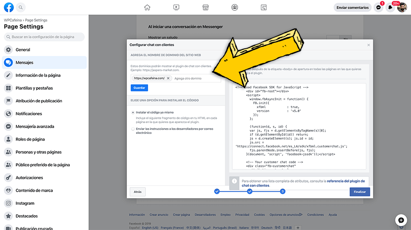Click in Buscar en la configuración field
411x230 pixels.
pos(44,37)
